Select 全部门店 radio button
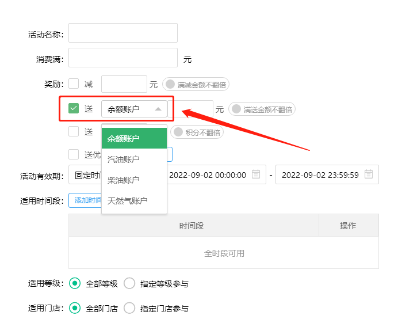 pos(74,308)
